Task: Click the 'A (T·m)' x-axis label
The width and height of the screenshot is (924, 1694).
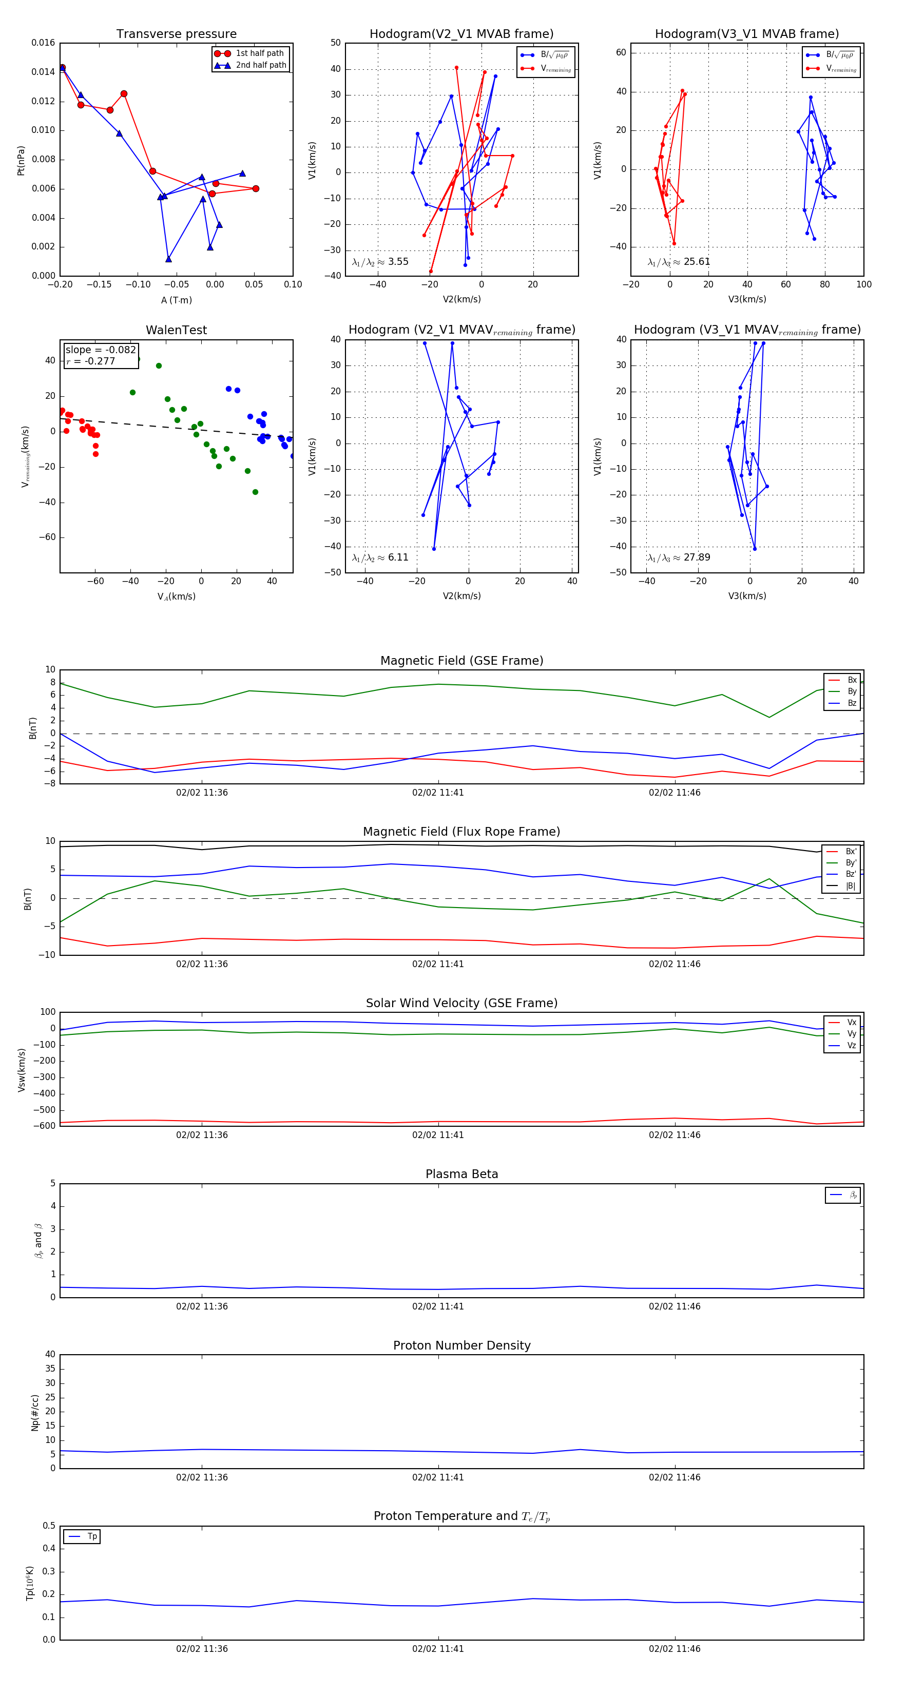Action: pyautogui.click(x=176, y=300)
